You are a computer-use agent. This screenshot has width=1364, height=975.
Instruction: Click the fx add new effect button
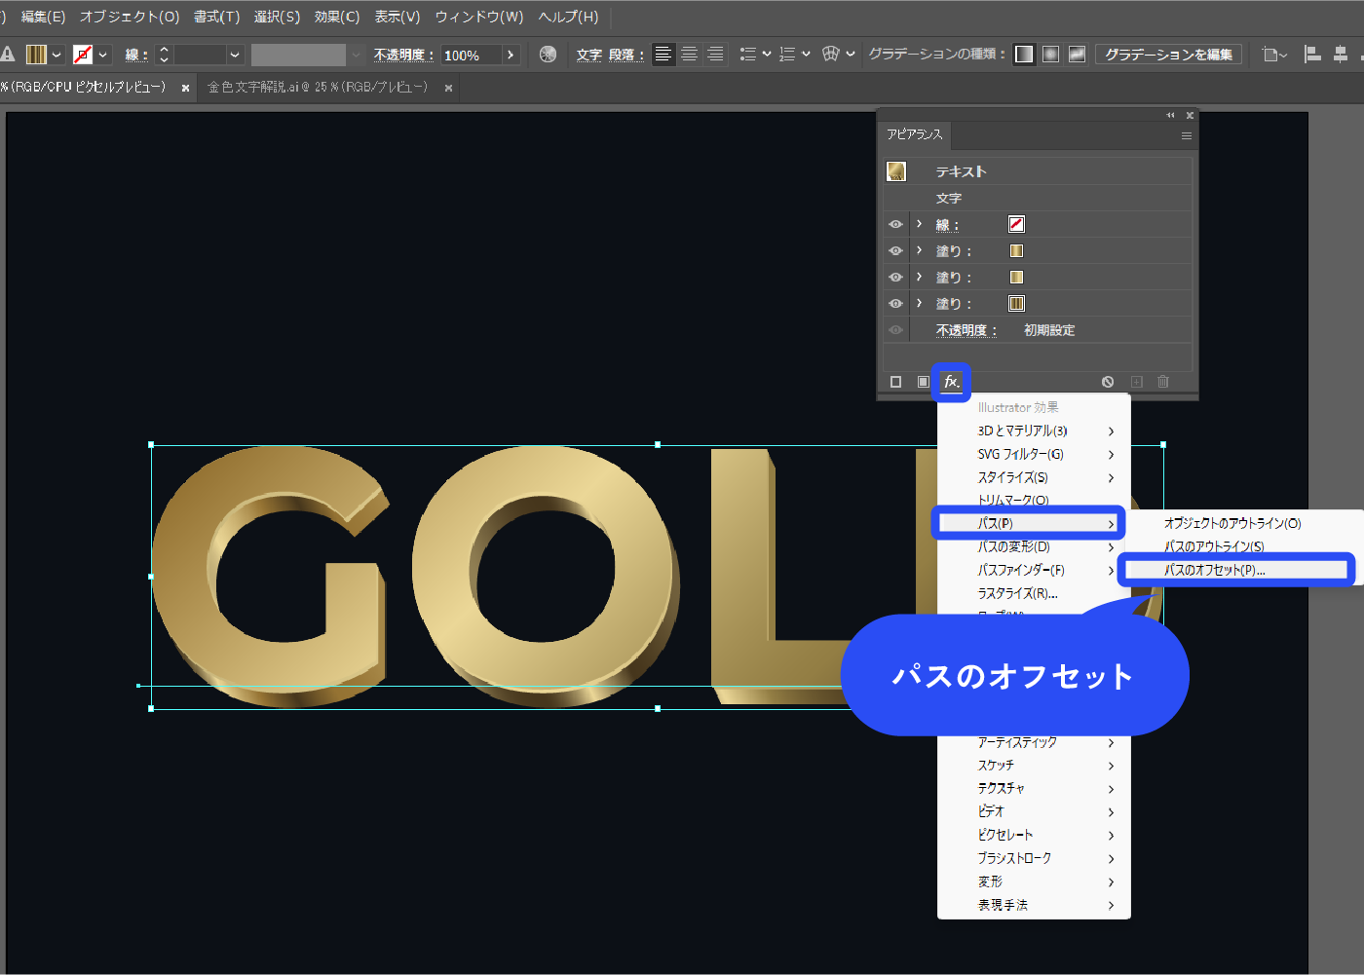coord(951,382)
